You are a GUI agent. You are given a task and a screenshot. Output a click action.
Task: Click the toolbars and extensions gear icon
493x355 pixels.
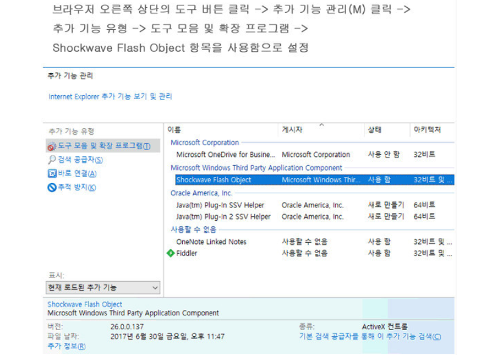point(52,146)
